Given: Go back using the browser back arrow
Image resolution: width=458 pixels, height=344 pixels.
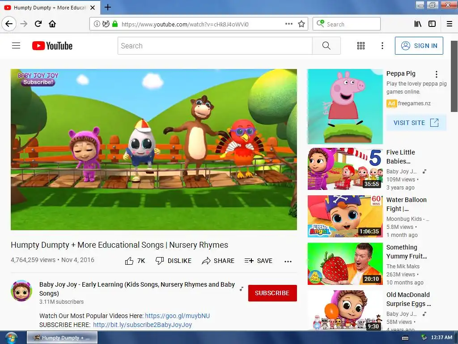Looking at the screenshot, I should [x=9, y=24].
